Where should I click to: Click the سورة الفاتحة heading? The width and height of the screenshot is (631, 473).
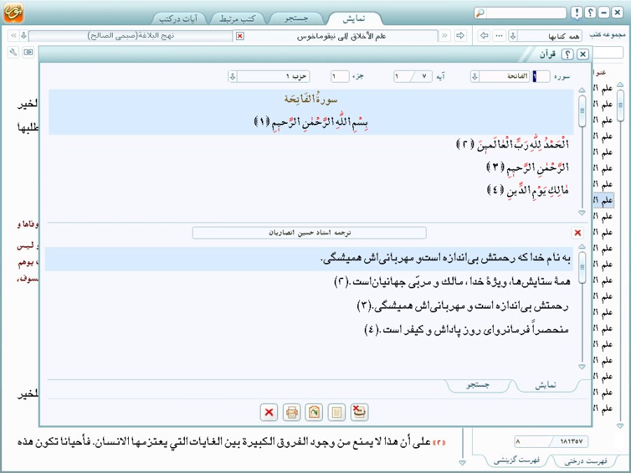click(311, 99)
